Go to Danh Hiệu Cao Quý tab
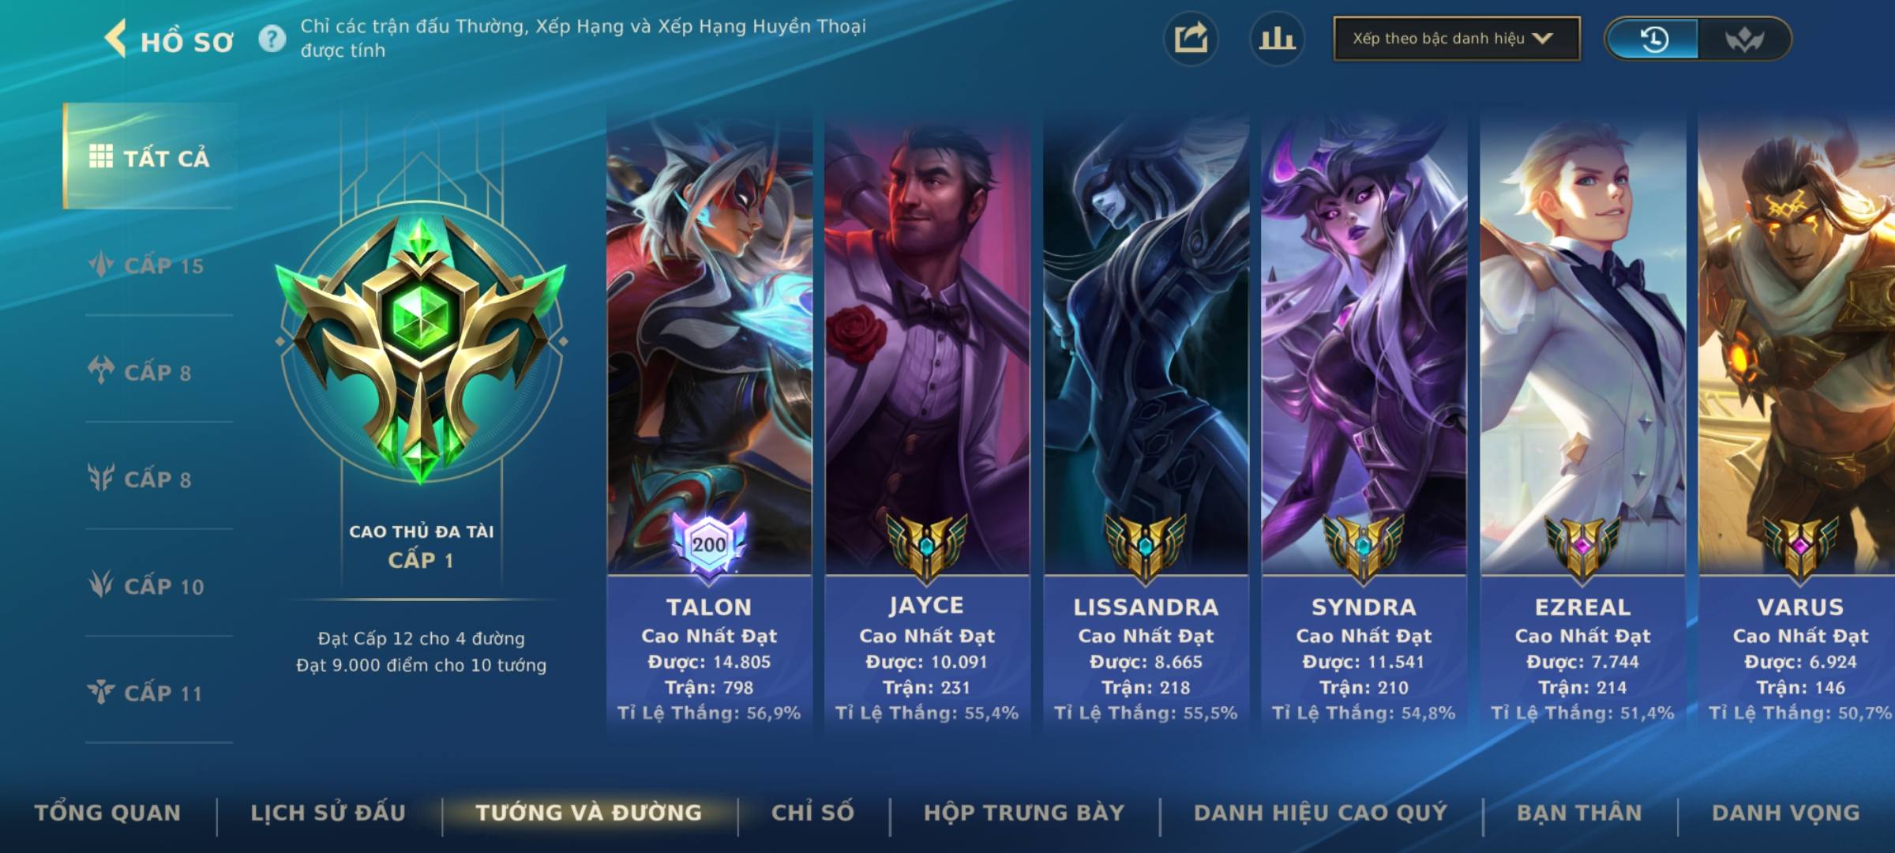 pyautogui.click(x=1320, y=813)
